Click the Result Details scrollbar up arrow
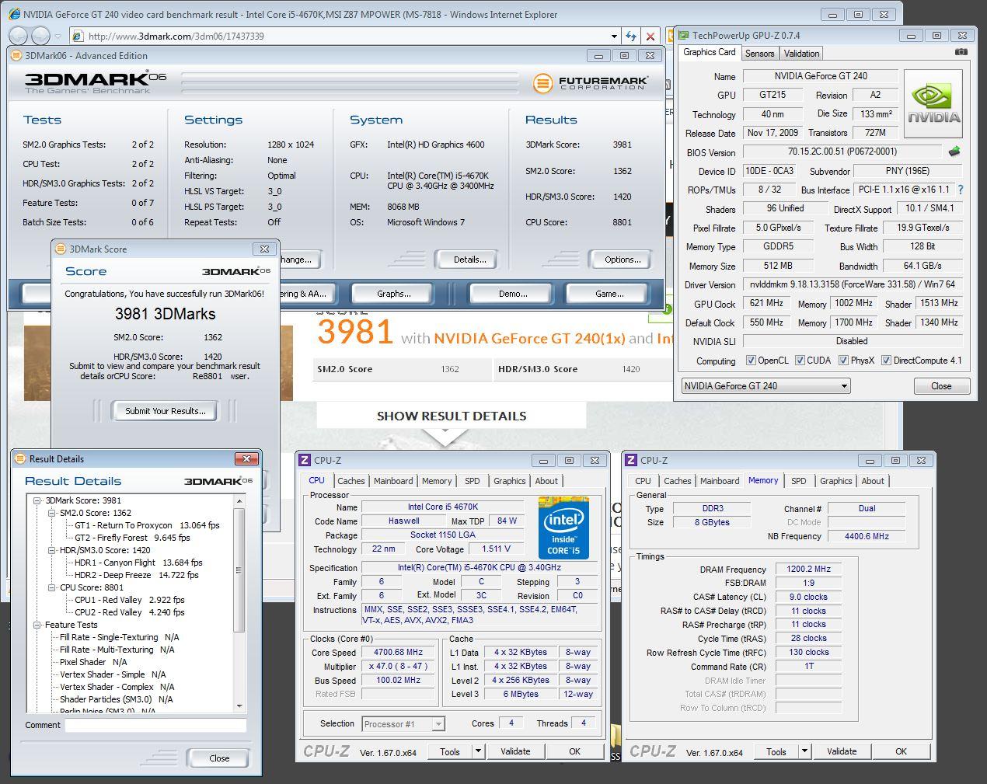This screenshot has height=784, width=987. pyautogui.click(x=239, y=501)
